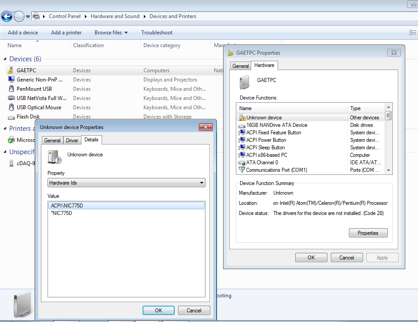
Task: Select the PenMount USB mouse icon
Action: [x=11, y=89]
